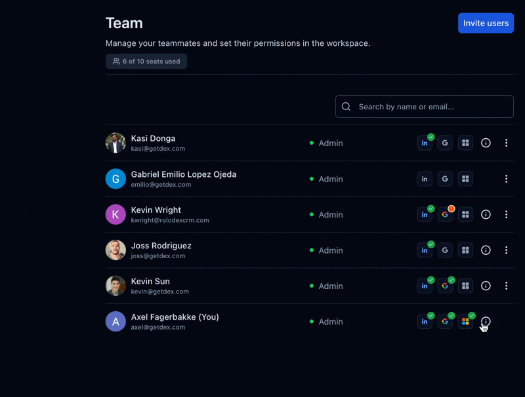Open more options menu for Joss Rodriguez

pos(506,250)
